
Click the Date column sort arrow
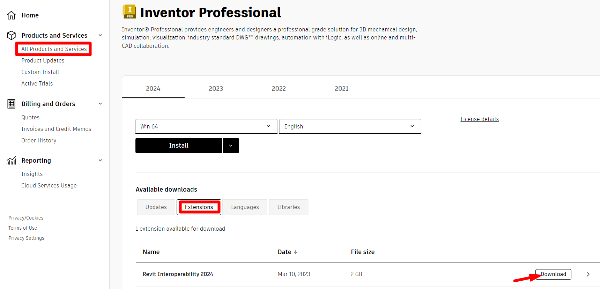tap(296, 252)
